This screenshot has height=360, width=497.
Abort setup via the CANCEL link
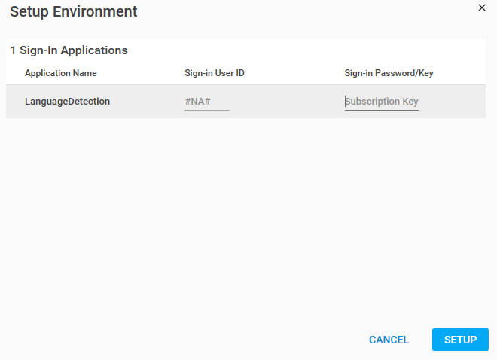[x=389, y=340]
